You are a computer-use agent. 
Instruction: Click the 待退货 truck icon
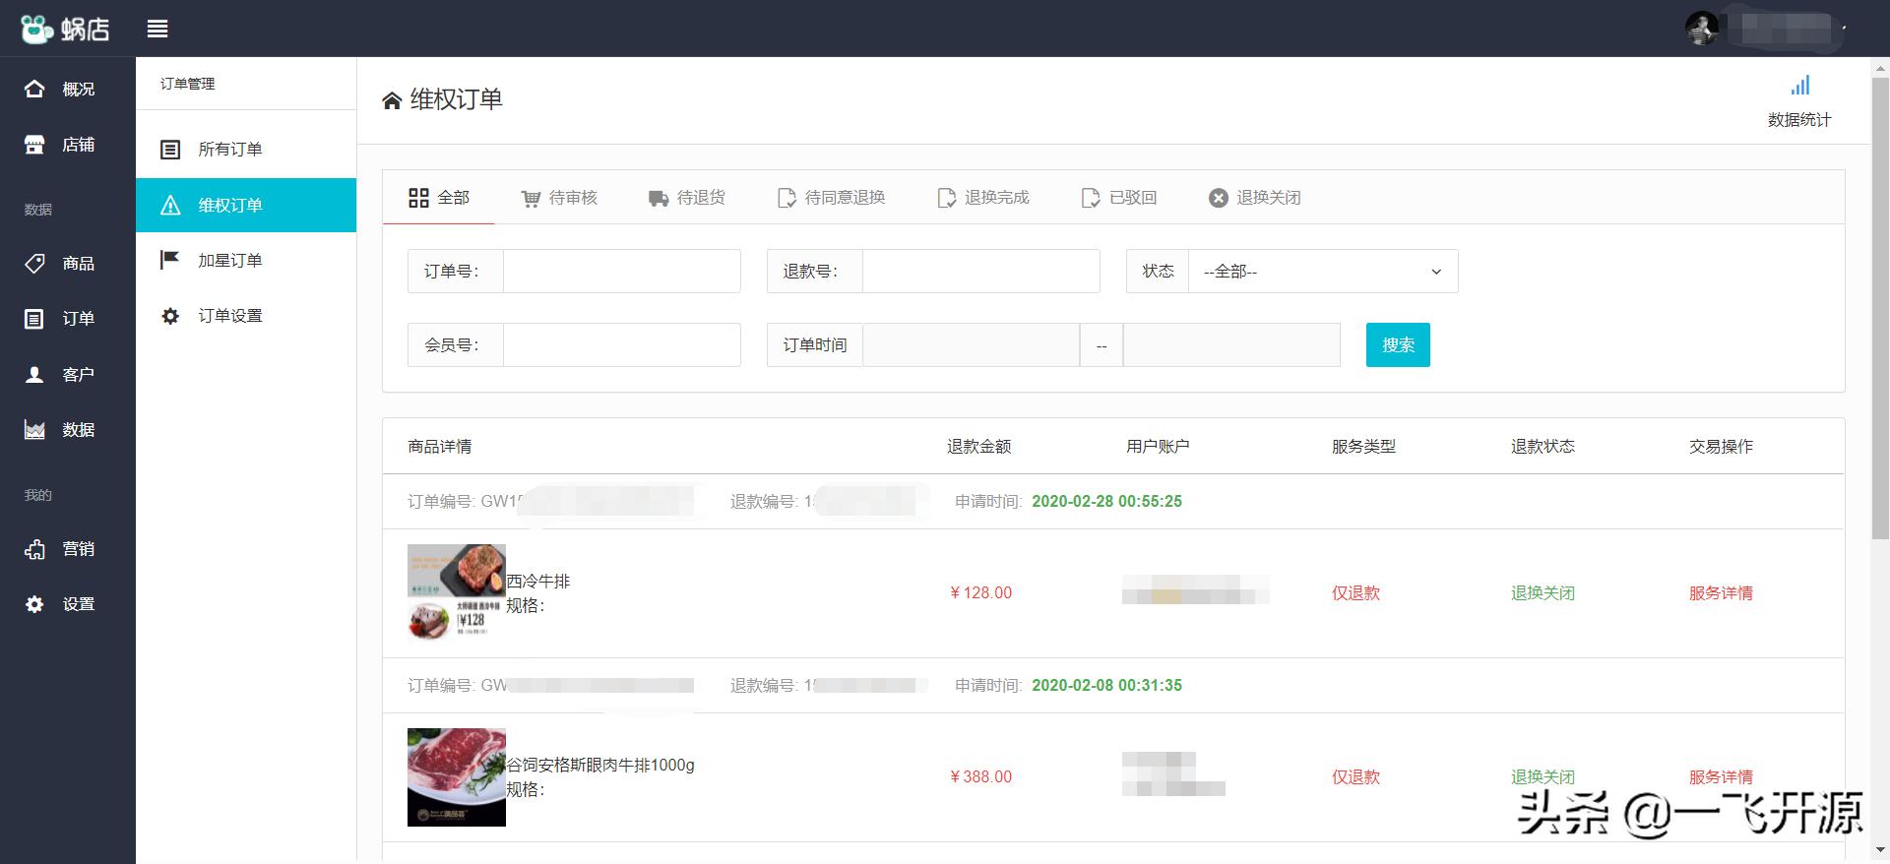click(x=659, y=199)
